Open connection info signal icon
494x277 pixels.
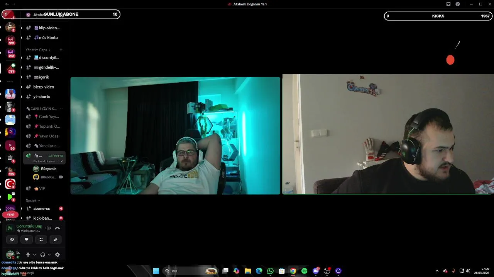click(10, 228)
